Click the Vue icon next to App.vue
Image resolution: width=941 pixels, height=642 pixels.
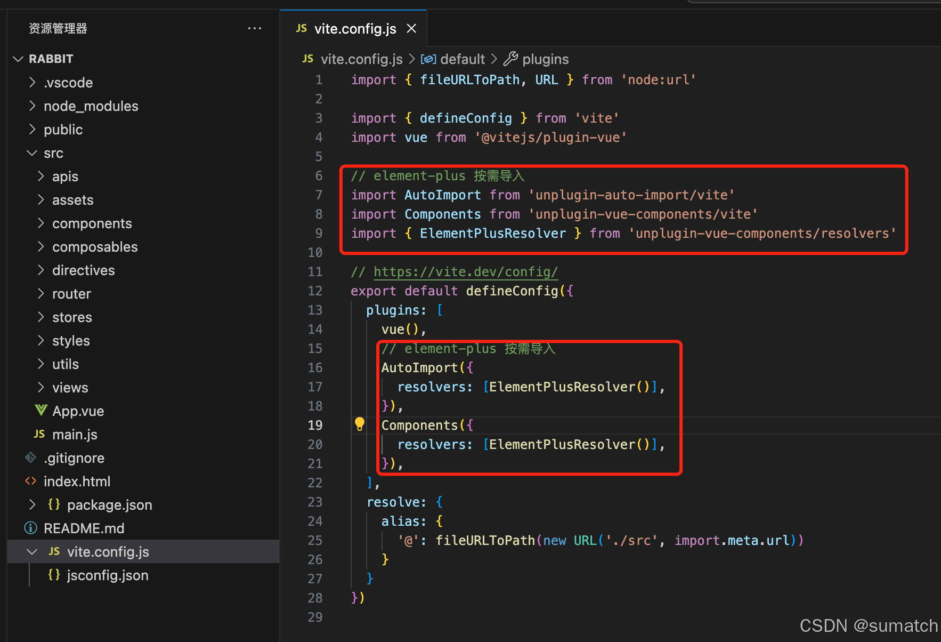click(41, 411)
